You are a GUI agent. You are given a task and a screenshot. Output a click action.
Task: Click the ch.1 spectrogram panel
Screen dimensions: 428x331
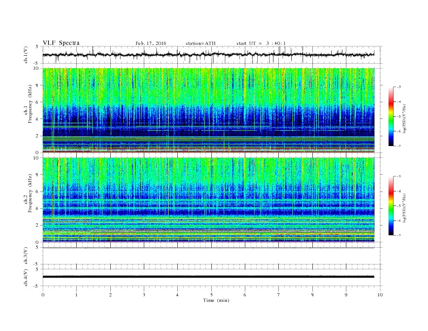pyautogui.click(x=208, y=110)
